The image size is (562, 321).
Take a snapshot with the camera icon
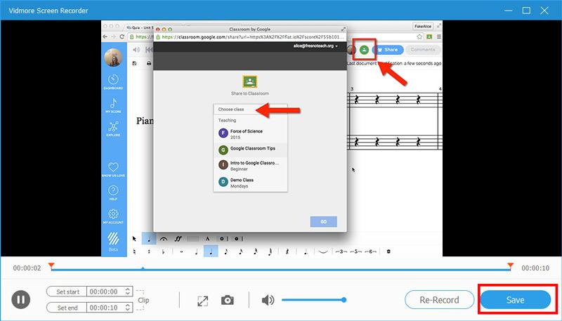(227, 300)
